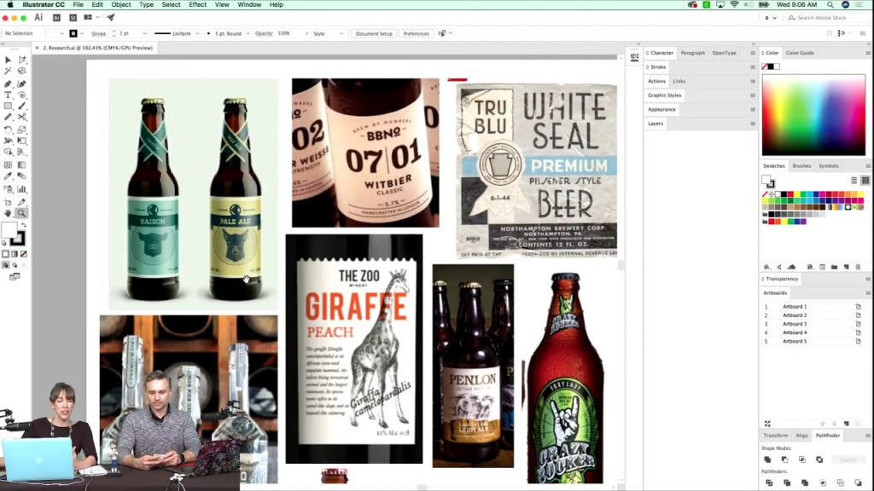The height and width of the screenshot is (491, 874).
Task: Open the Artboards panel flyout menu
Action: (867, 293)
